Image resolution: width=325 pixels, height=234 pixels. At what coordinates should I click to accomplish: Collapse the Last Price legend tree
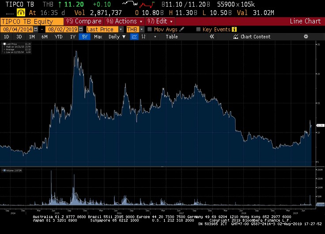(2, 44)
